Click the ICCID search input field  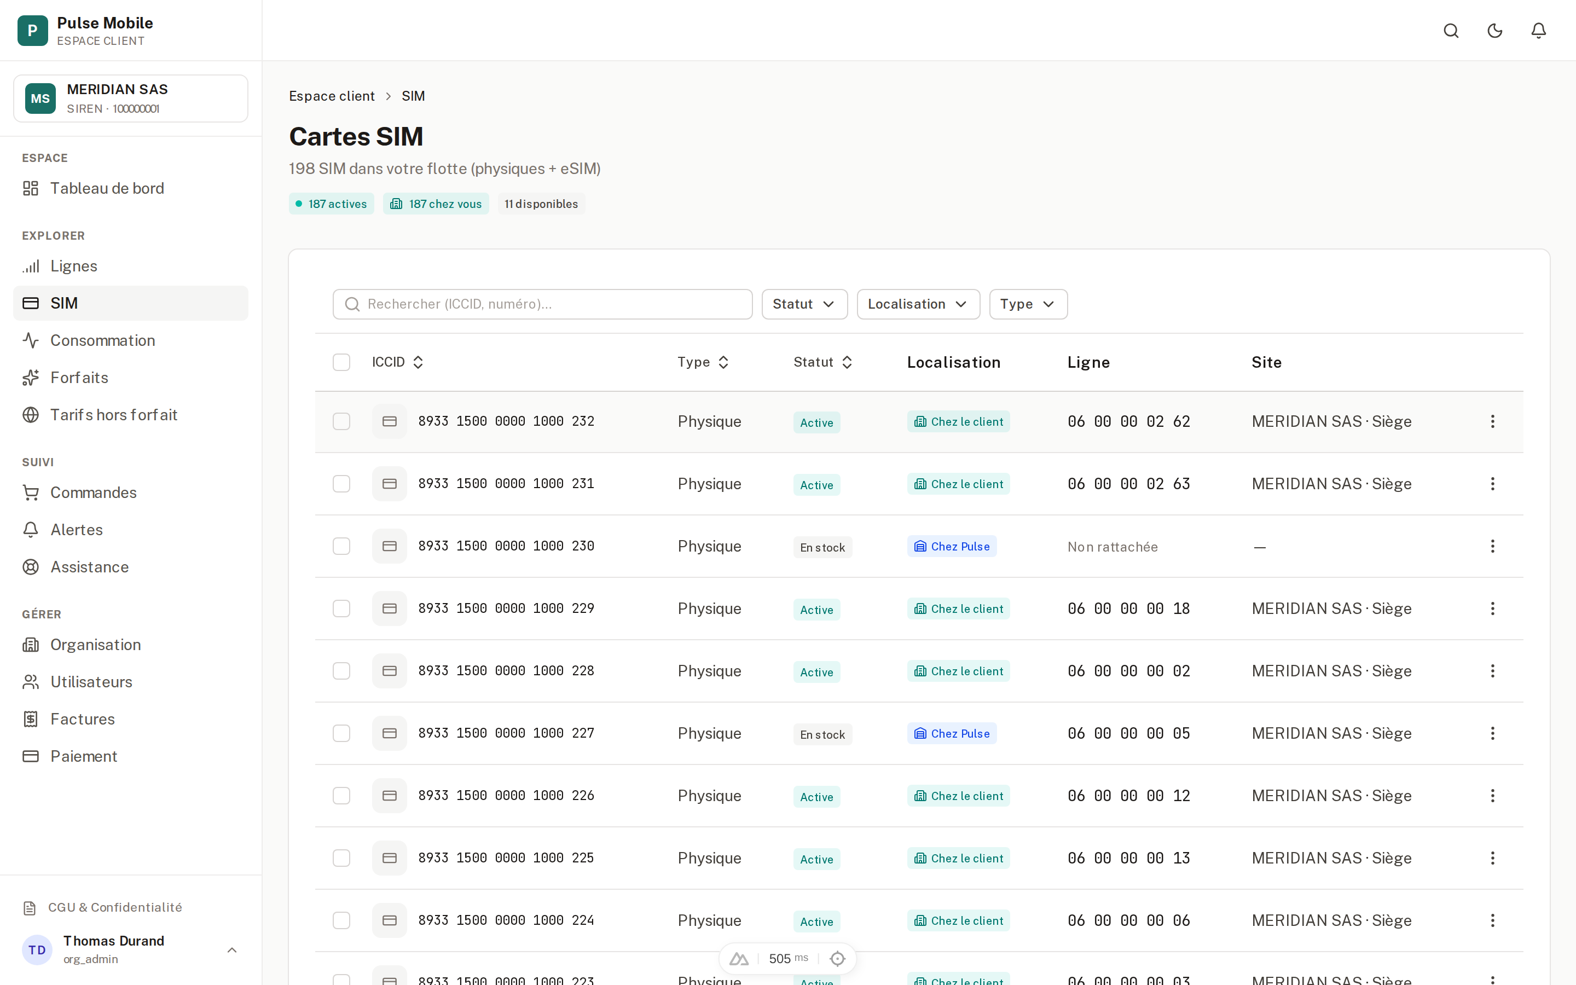[542, 304]
